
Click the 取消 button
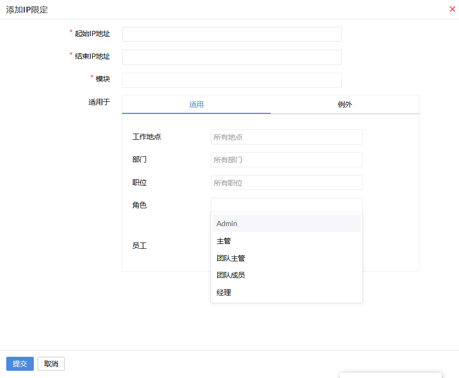click(51, 364)
